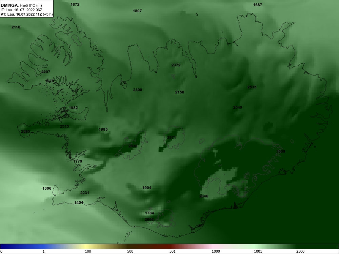Click the 2046 value on Vatnajökull
This screenshot has width=339, height=254.
click(x=204, y=196)
